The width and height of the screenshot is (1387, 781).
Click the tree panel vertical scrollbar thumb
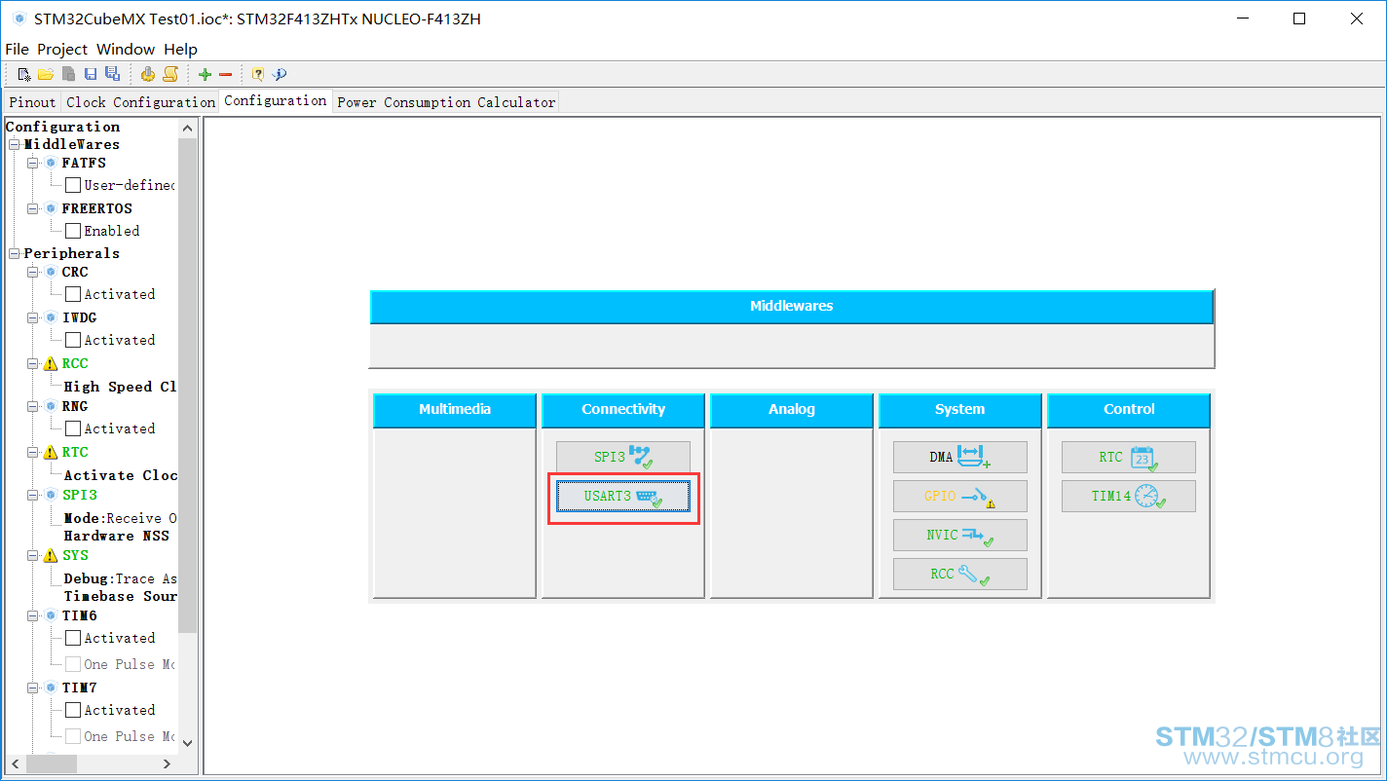pyautogui.click(x=188, y=386)
